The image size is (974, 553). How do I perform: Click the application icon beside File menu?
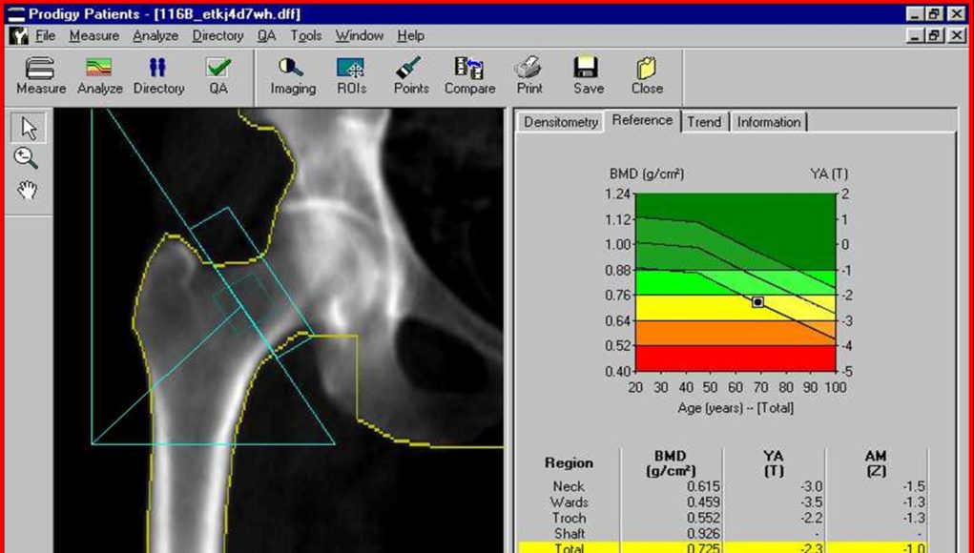(19, 36)
